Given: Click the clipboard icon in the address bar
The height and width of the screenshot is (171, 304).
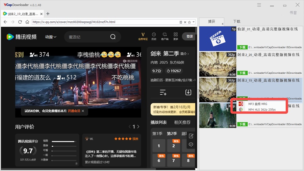Looking at the screenshot, I should coord(181,22).
